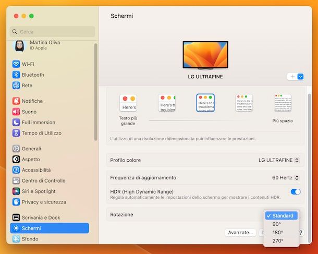This screenshot has height=254, width=318.
Task: Click the Cerca search field
Action: tap(52, 32)
